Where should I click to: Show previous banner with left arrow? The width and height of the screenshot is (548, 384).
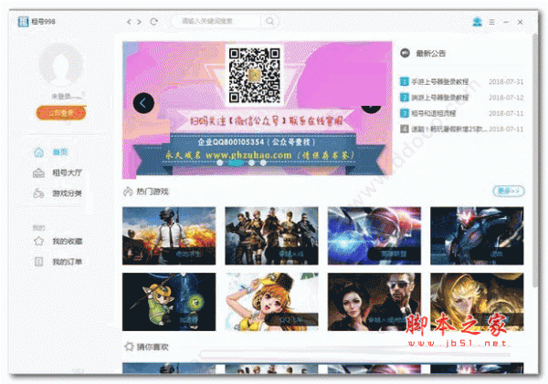(143, 103)
